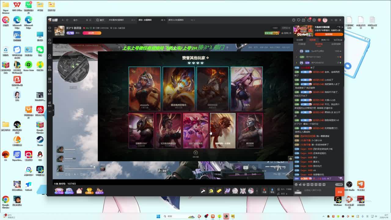Switch to the 贵宾(10) tab
The width and height of the screenshot is (391, 220).
coord(325,40)
